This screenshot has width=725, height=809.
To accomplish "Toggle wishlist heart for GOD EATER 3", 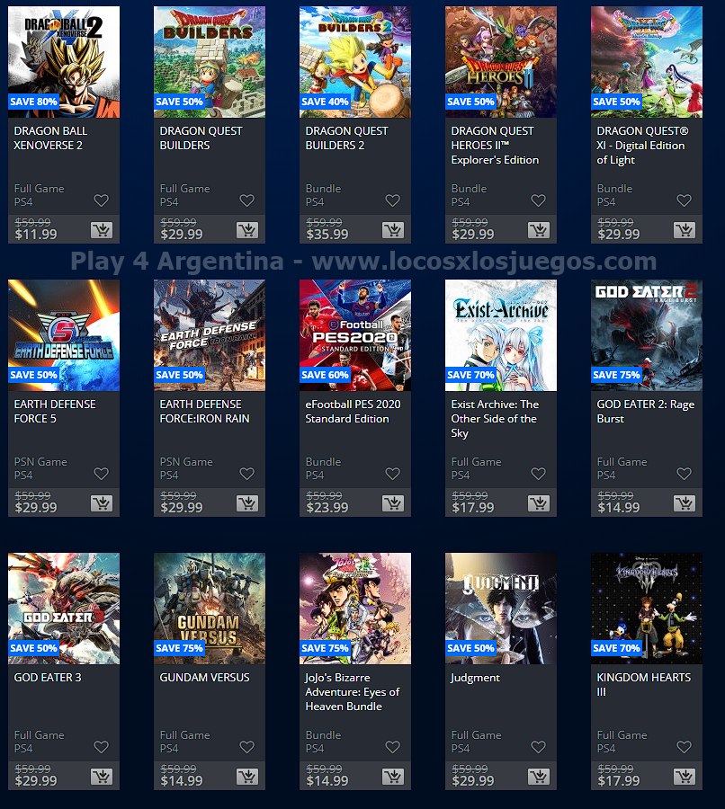I will click(102, 747).
